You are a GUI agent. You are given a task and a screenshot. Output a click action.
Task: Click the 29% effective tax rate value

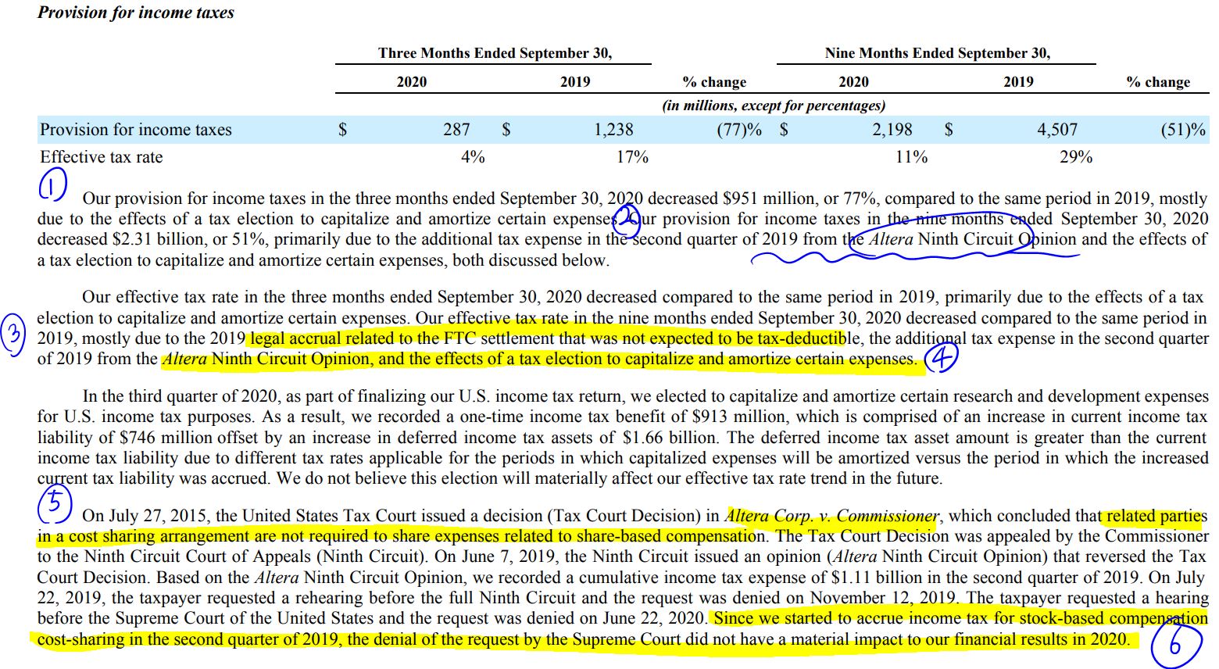pos(1076,157)
